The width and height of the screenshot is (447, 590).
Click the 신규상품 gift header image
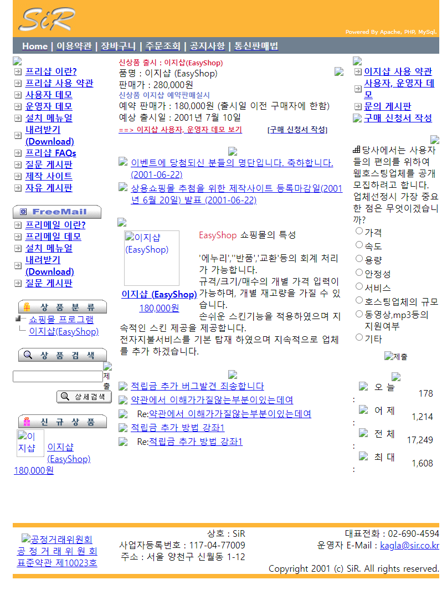pyautogui.click(x=63, y=422)
